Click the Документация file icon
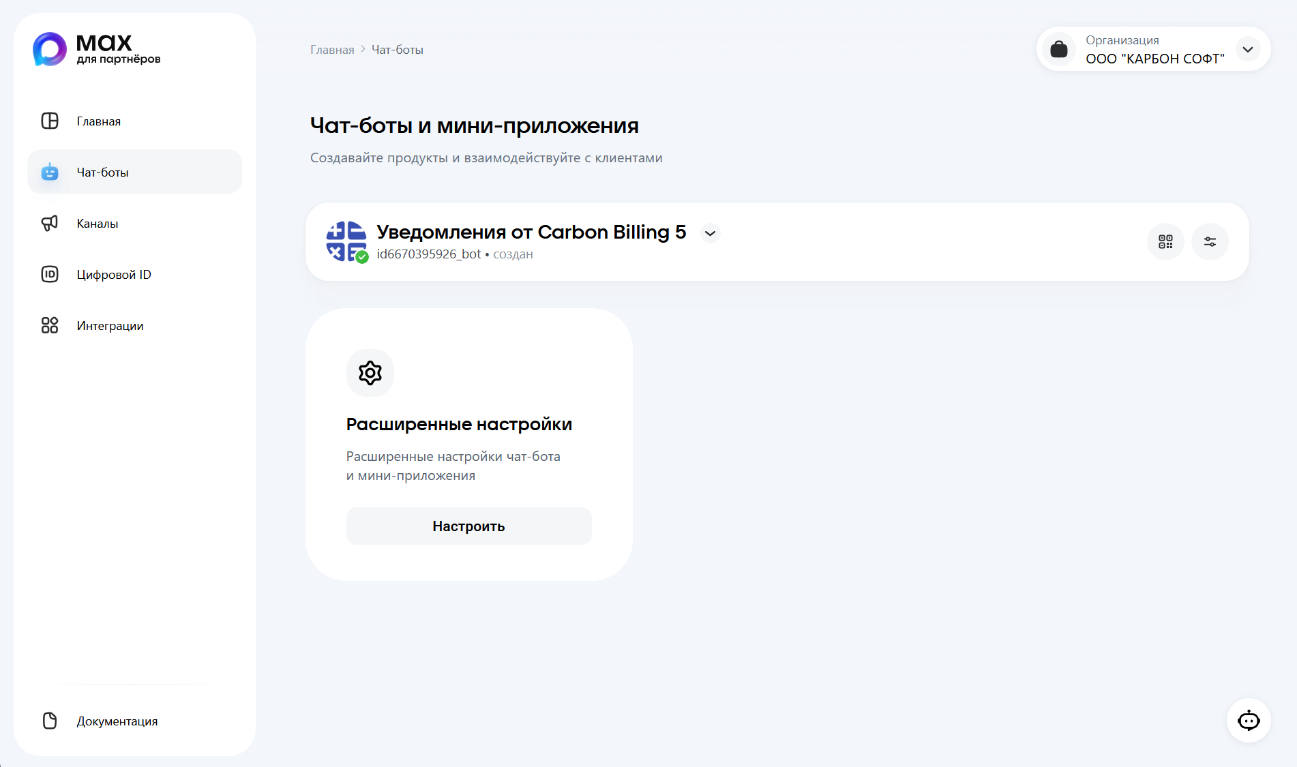Image resolution: width=1297 pixels, height=767 pixels. [50, 721]
